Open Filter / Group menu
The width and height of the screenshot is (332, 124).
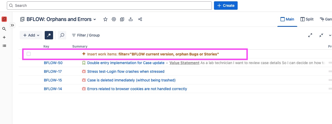[x=86, y=35]
